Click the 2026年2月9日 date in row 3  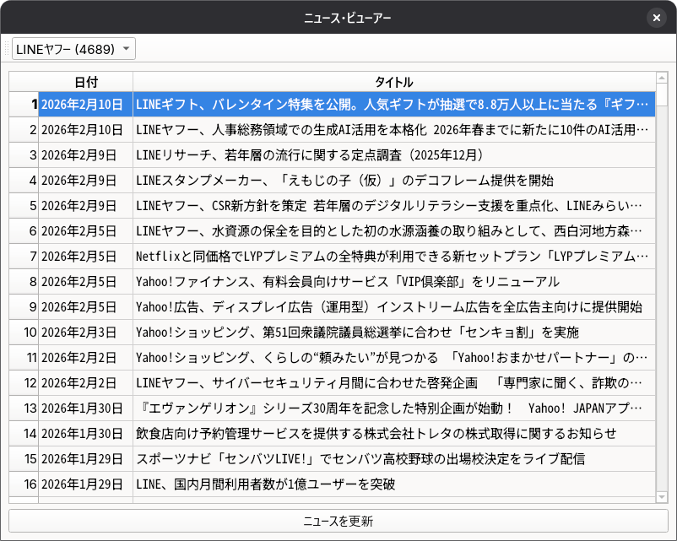(85, 155)
